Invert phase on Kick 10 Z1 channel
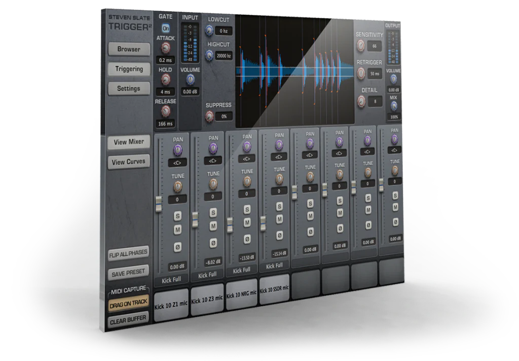The height and width of the screenshot is (361, 519). [x=178, y=247]
